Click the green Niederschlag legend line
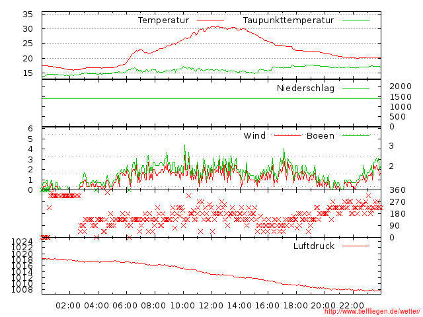This screenshot has height=317, width=423. click(x=356, y=88)
